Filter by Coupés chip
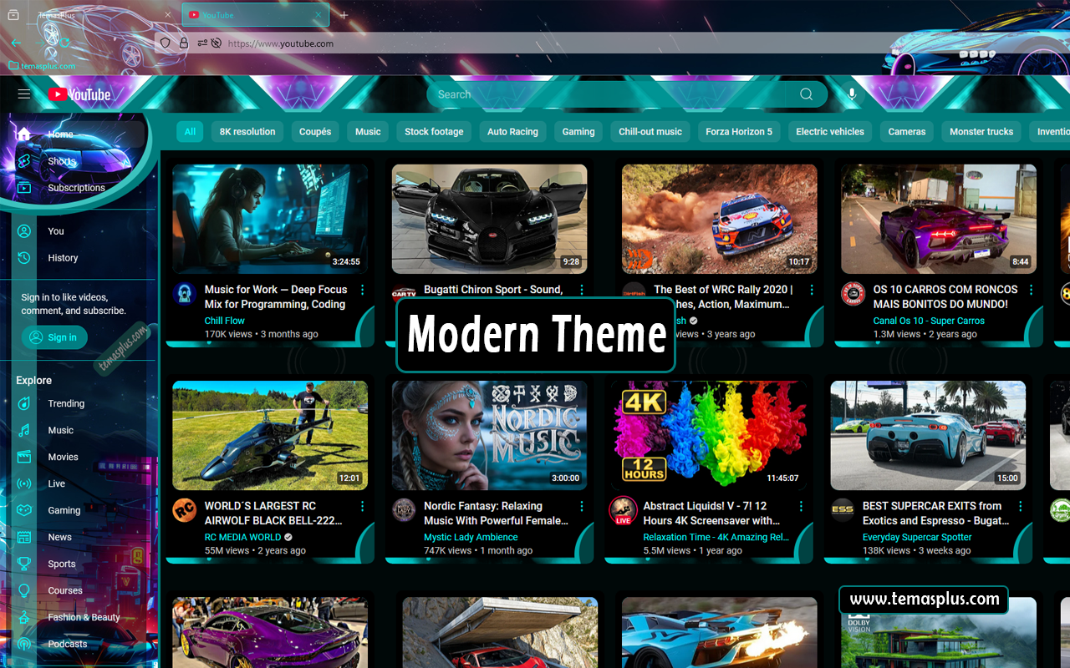Viewport: 1070px width, 668px height. coord(315,131)
